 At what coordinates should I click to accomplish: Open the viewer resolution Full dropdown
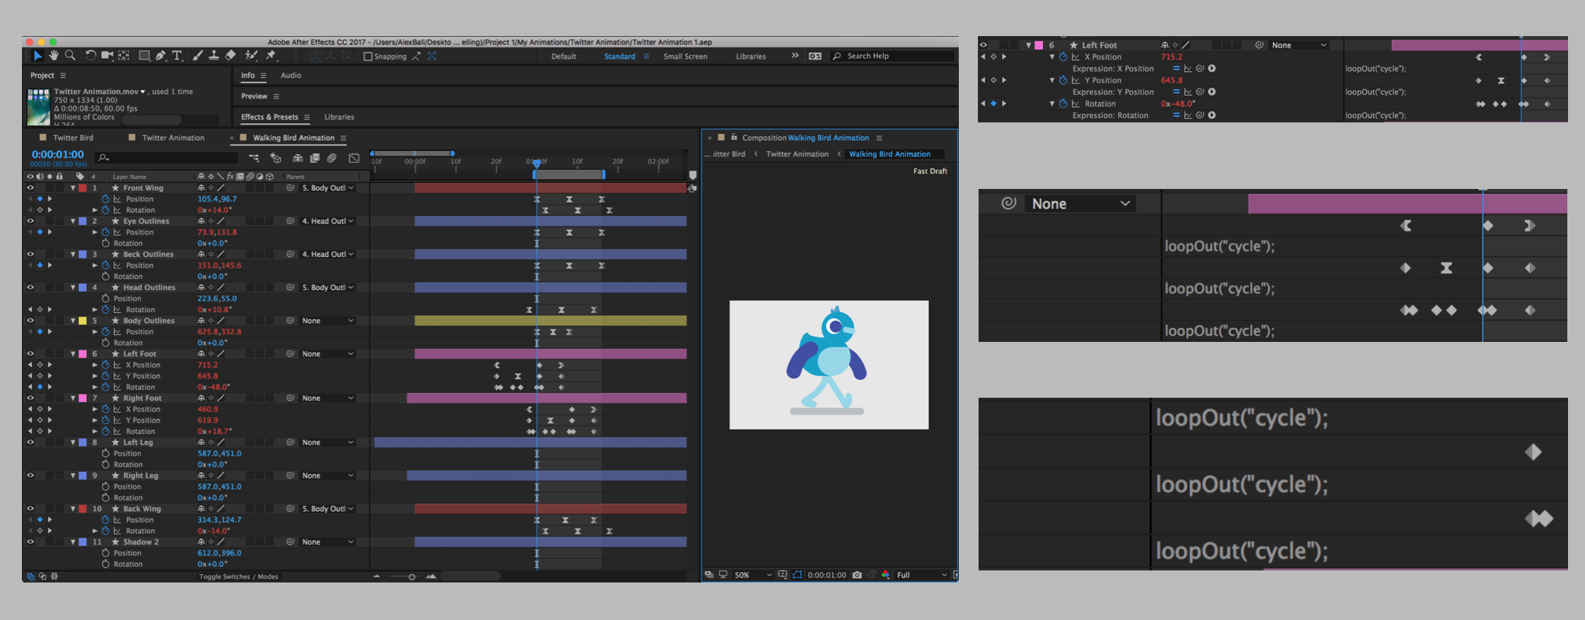point(921,575)
